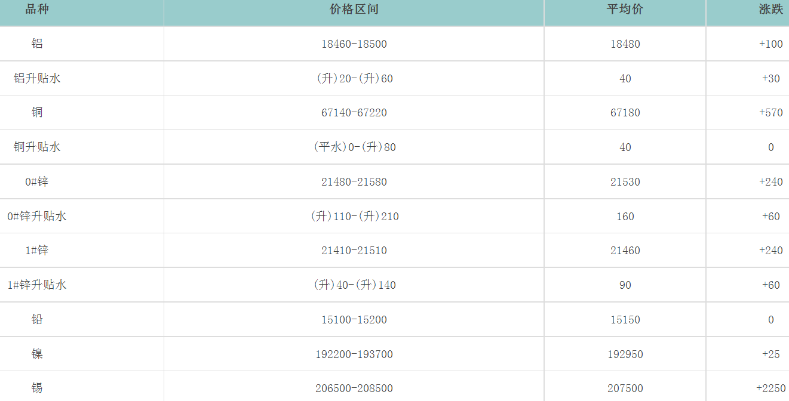789x401 pixels.
Task: Click the 0#锌 row name
Action: tap(37, 182)
